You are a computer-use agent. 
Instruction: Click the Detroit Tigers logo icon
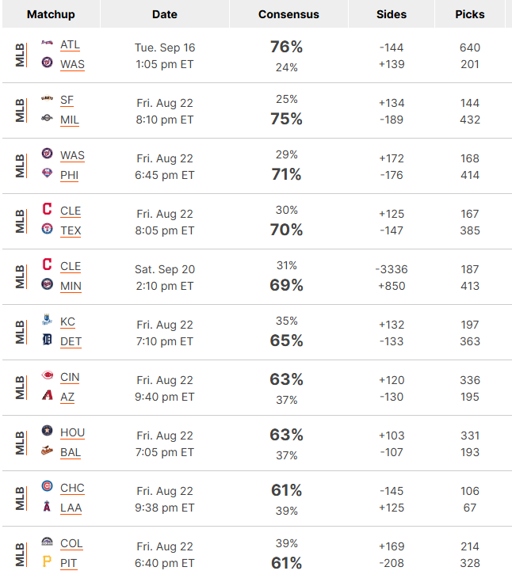pos(47,340)
